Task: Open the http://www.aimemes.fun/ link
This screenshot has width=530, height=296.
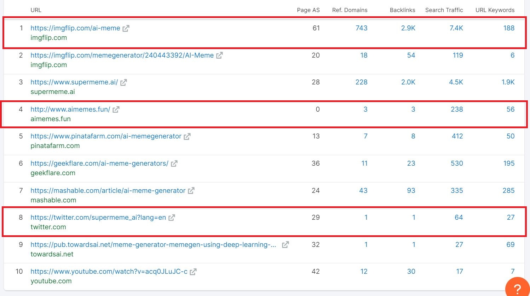Action: click(70, 109)
